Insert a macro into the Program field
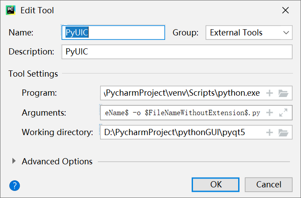The height and width of the screenshot is (198, 301). 270,93
